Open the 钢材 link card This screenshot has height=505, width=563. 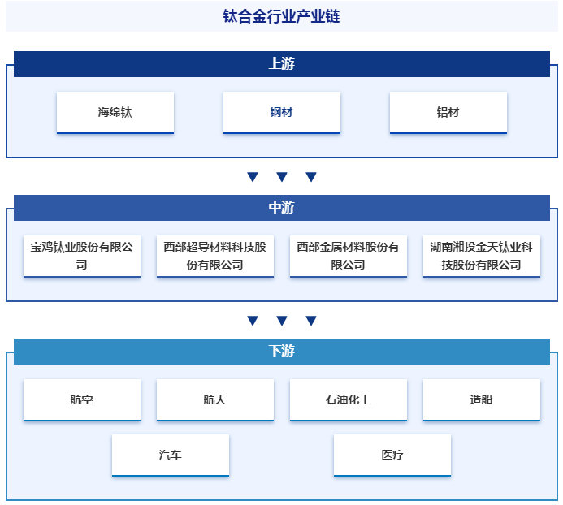click(282, 112)
